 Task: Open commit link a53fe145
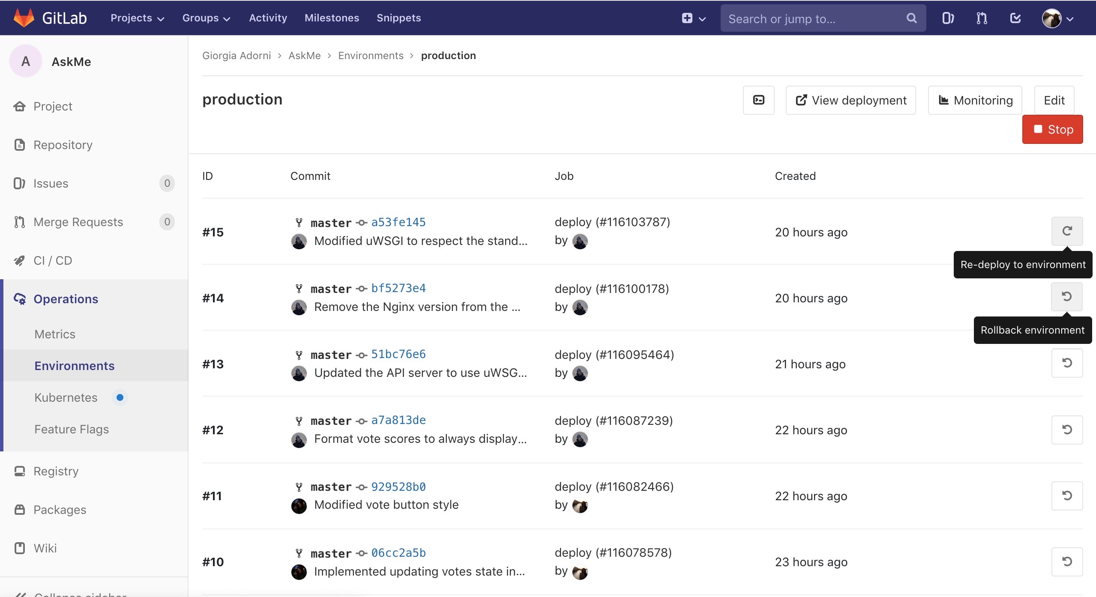coord(398,222)
